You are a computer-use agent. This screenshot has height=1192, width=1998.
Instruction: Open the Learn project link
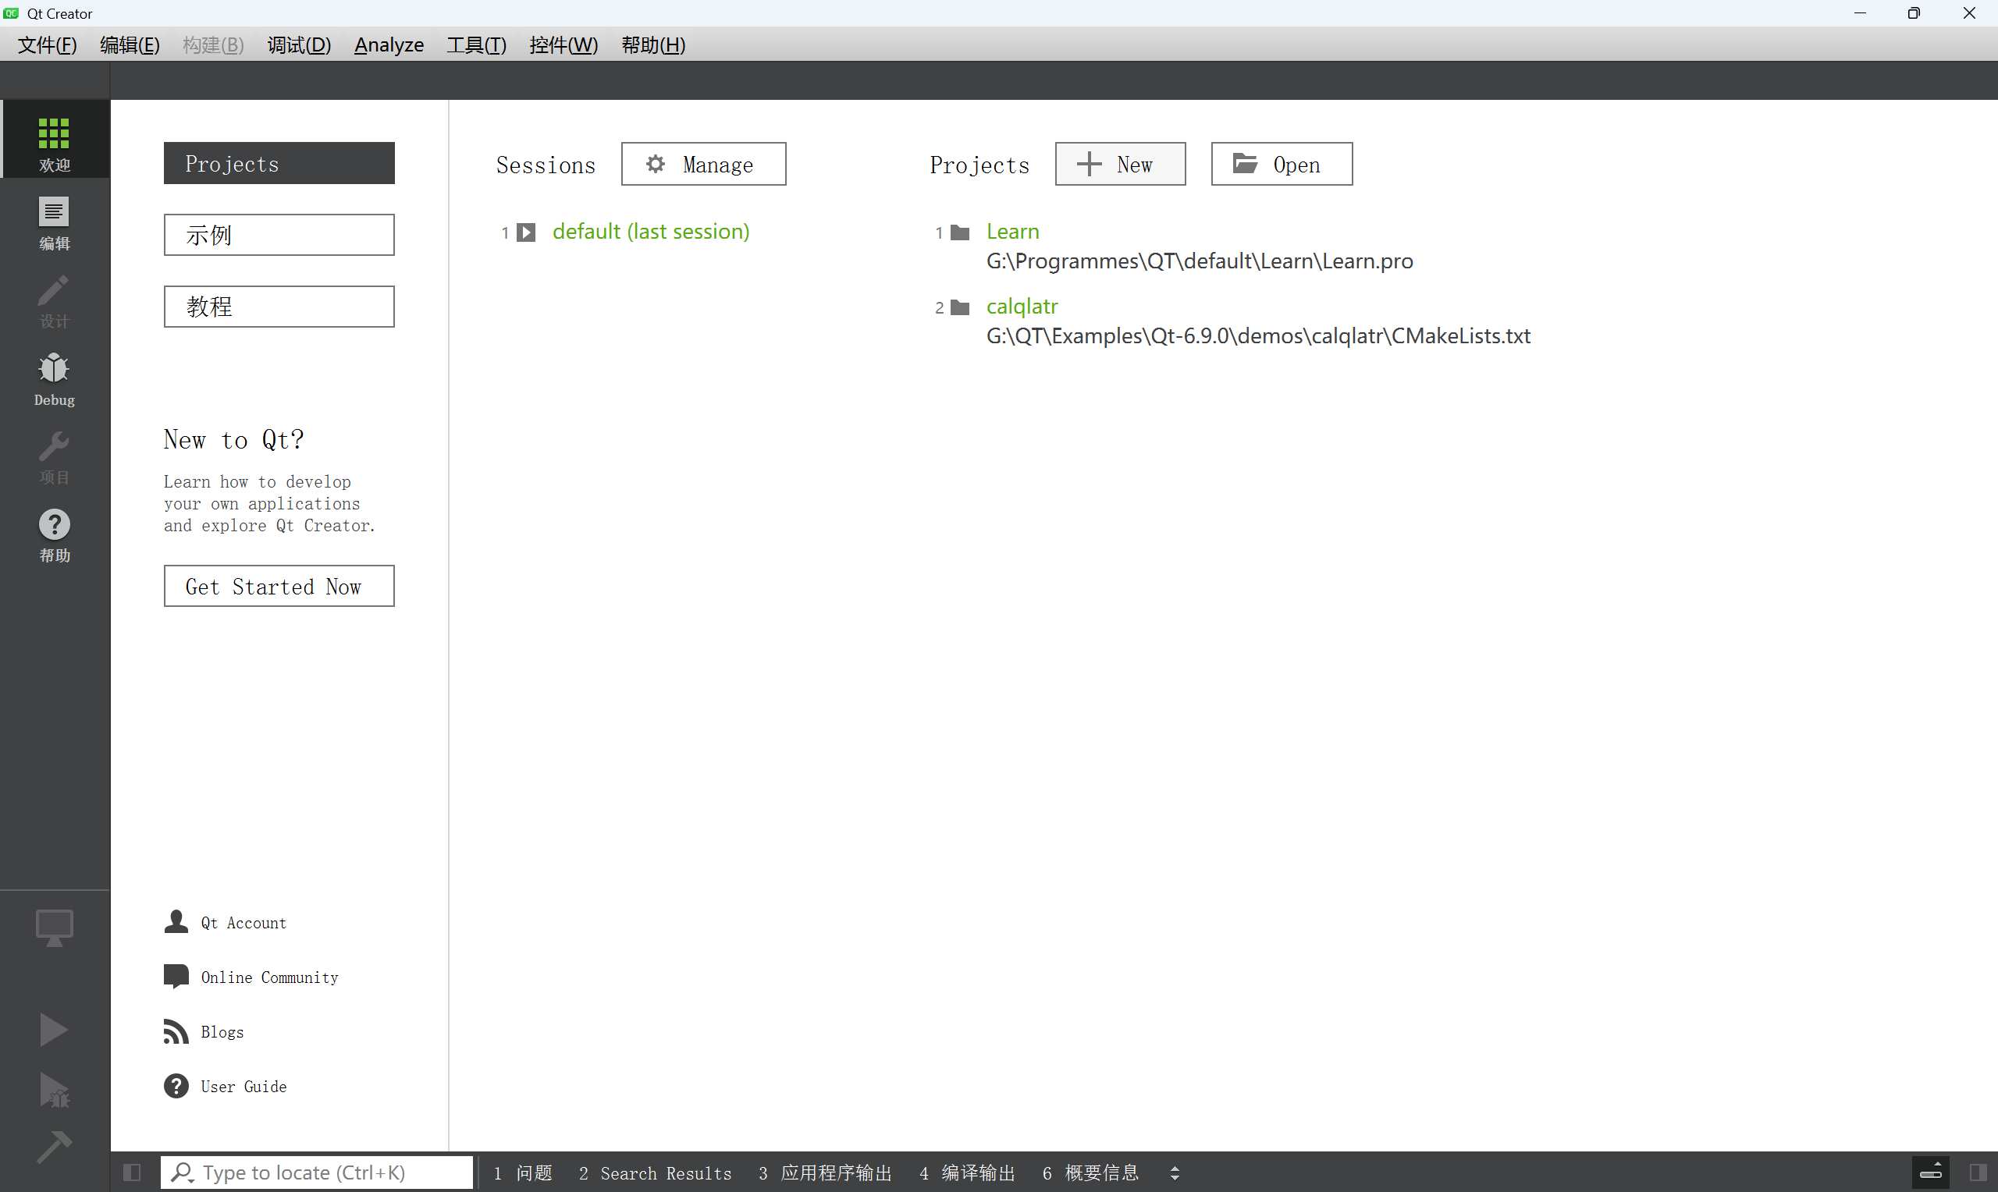pyautogui.click(x=1012, y=232)
